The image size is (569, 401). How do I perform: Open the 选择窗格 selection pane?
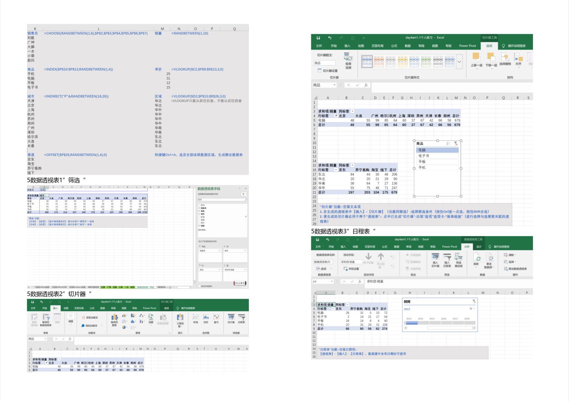[505, 59]
